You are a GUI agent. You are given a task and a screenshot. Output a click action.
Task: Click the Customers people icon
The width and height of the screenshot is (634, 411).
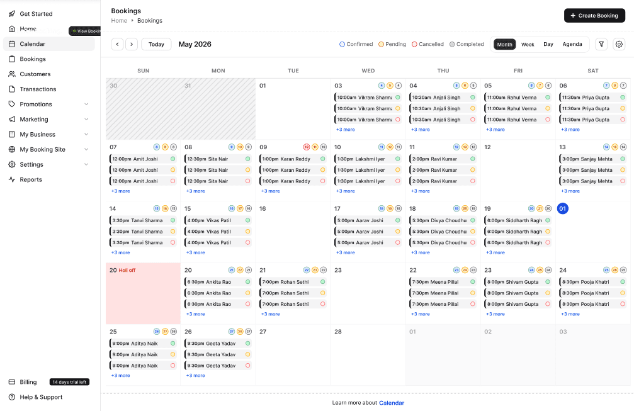pos(12,74)
